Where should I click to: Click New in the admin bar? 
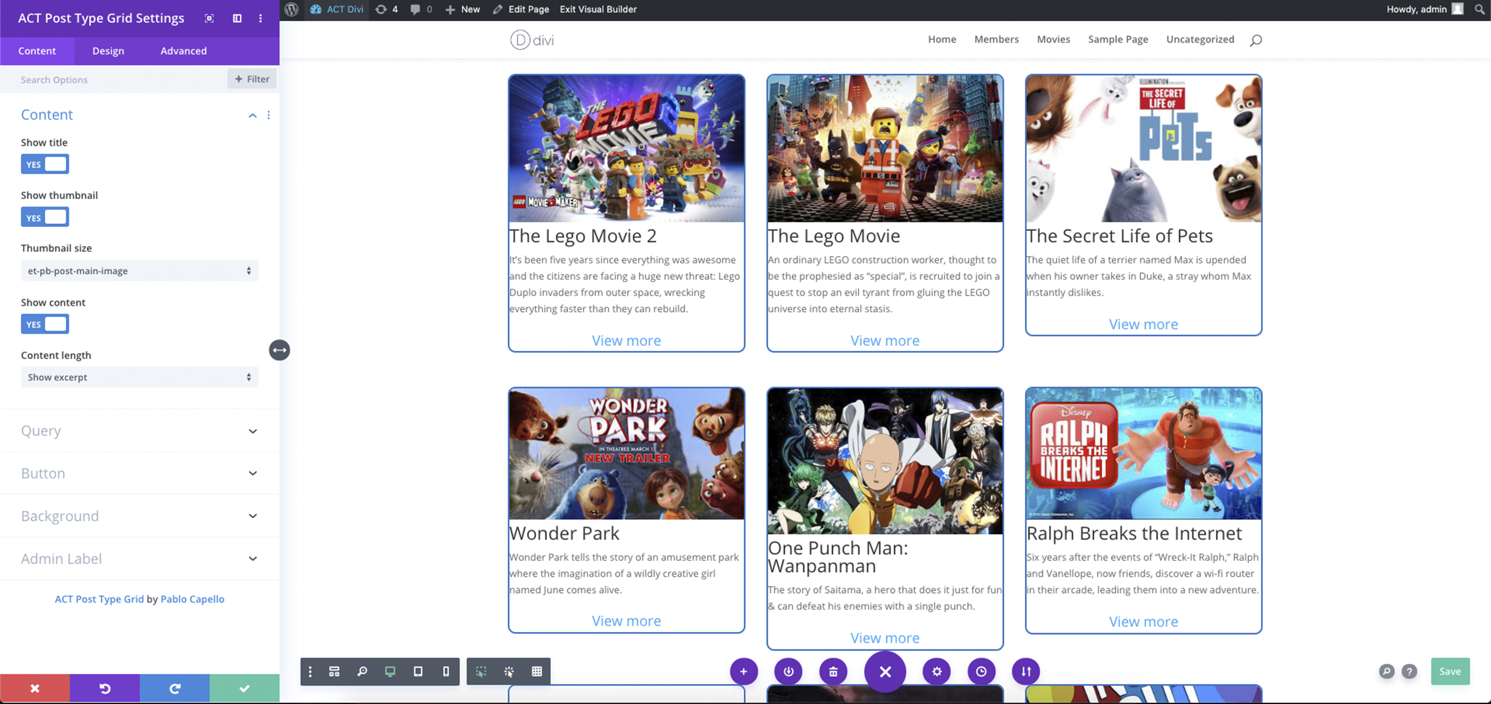(463, 9)
